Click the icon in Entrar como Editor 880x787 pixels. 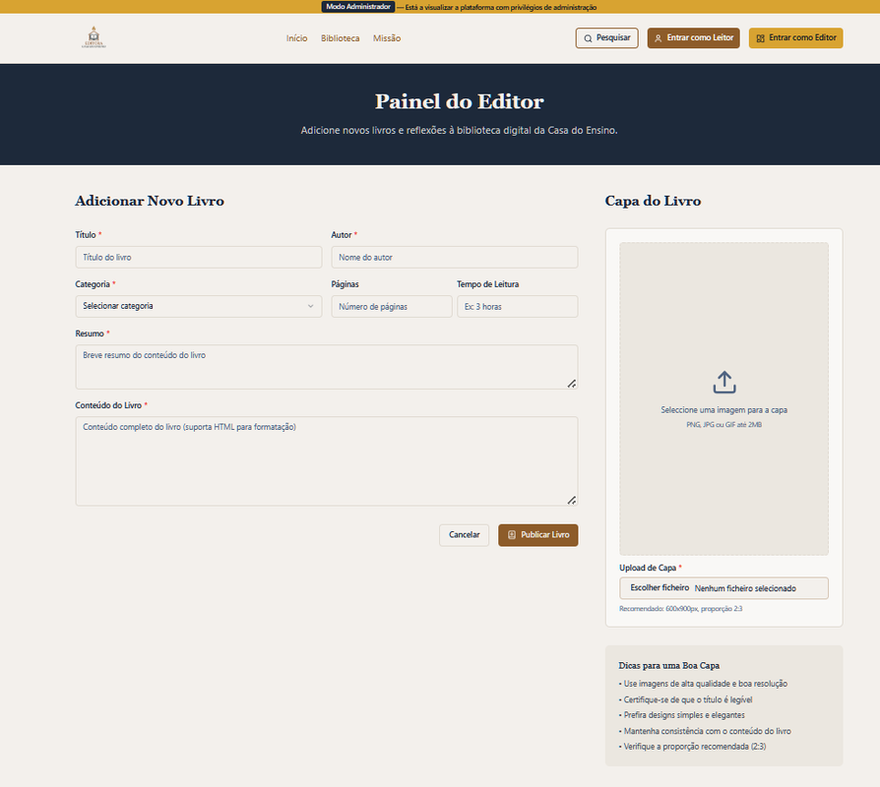pyautogui.click(x=759, y=38)
